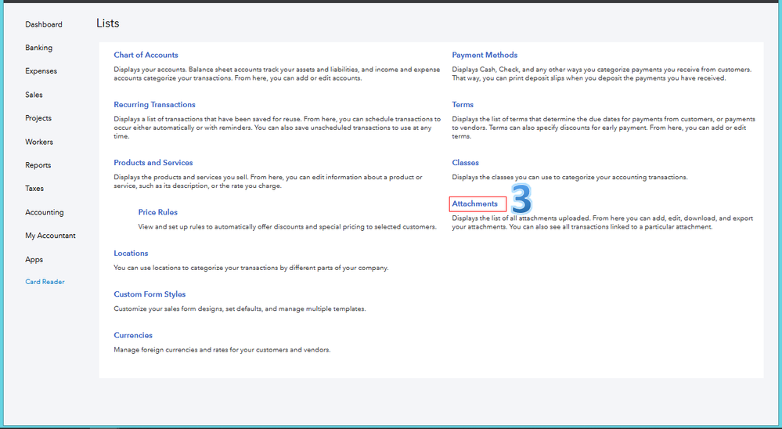Image resolution: width=782 pixels, height=429 pixels.
Task: Click the text 'Customize your sales form designs'
Action: [240, 308]
